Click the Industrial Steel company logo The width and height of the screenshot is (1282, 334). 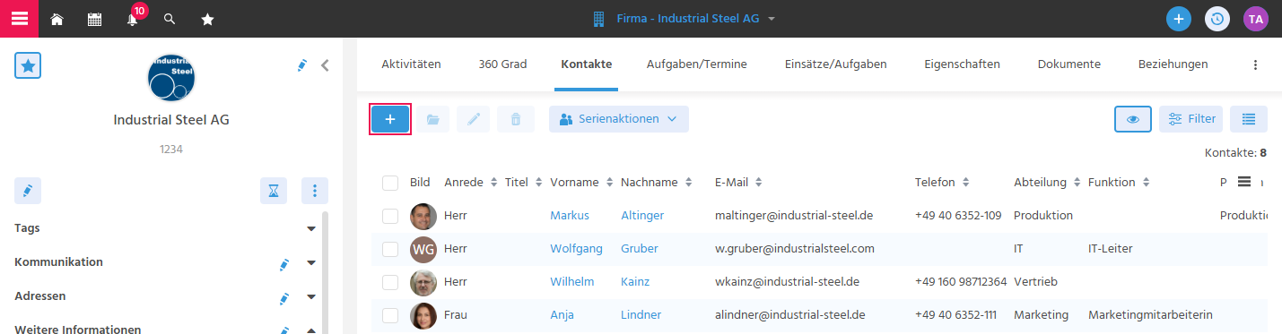(x=171, y=78)
